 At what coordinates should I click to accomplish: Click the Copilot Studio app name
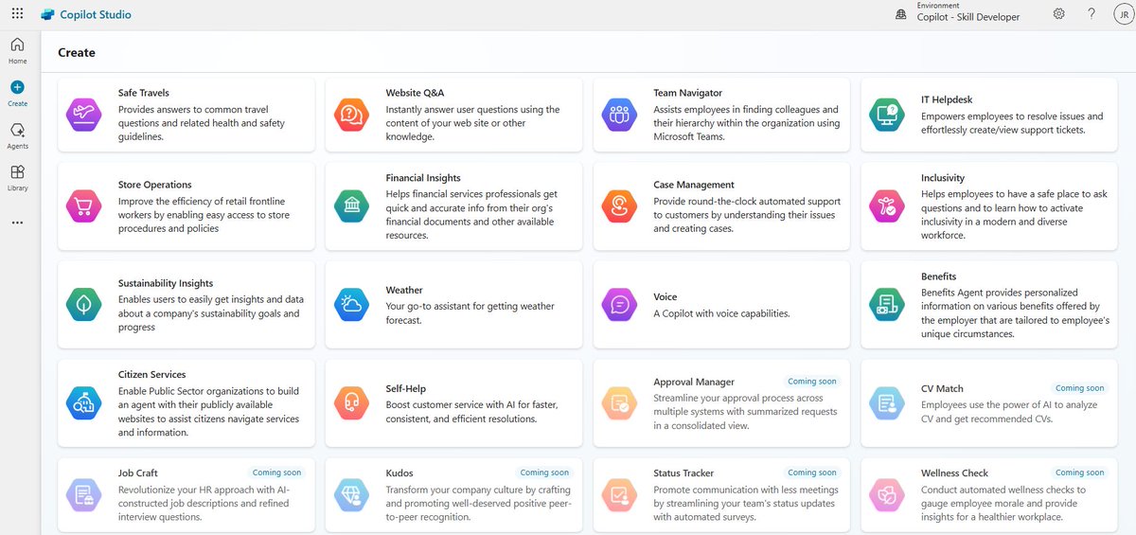96,15
